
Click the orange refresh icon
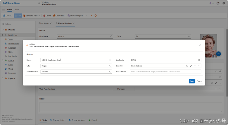coord(96,16)
